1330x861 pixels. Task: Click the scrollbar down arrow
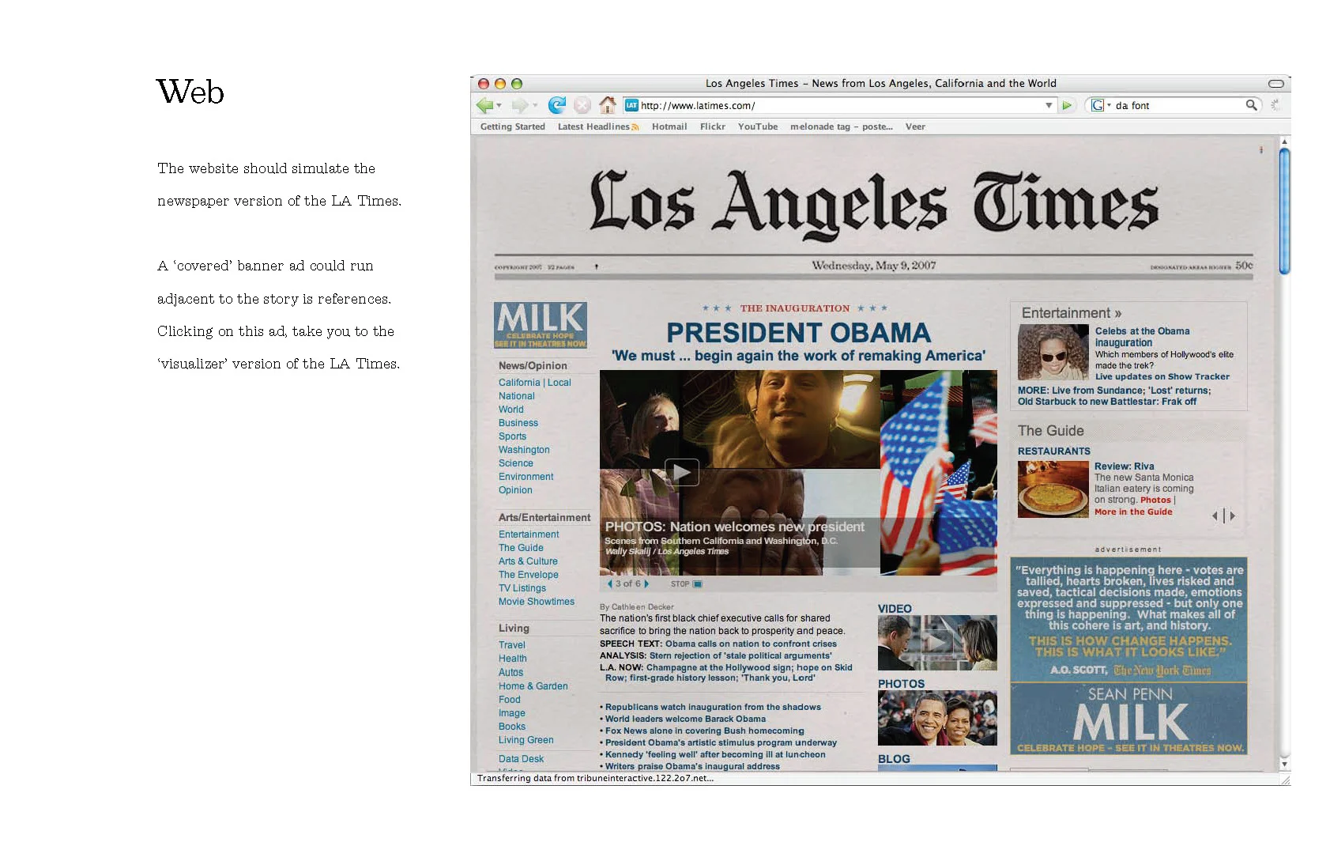(1284, 765)
